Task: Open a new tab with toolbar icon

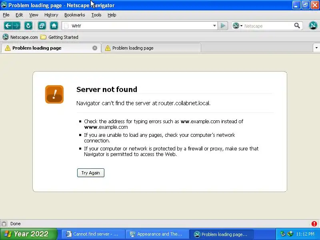Action: (x=42, y=26)
